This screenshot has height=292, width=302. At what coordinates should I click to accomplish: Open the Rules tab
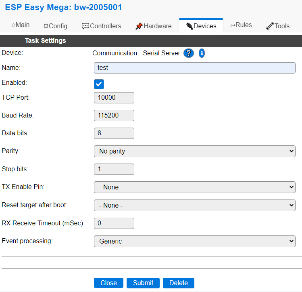pyautogui.click(x=241, y=25)
